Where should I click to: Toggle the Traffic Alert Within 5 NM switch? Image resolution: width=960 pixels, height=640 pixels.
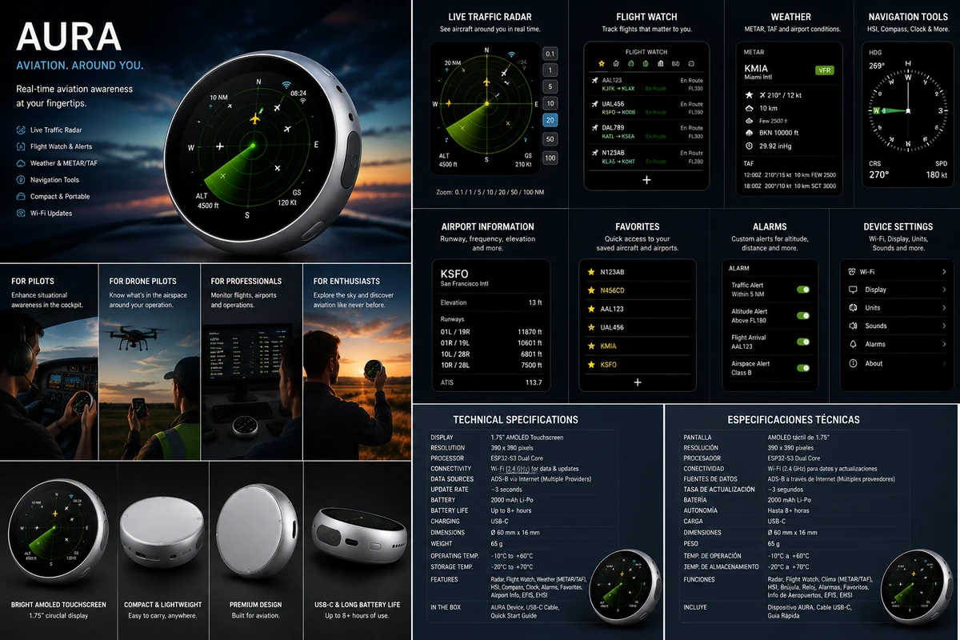tap(803, 290)
